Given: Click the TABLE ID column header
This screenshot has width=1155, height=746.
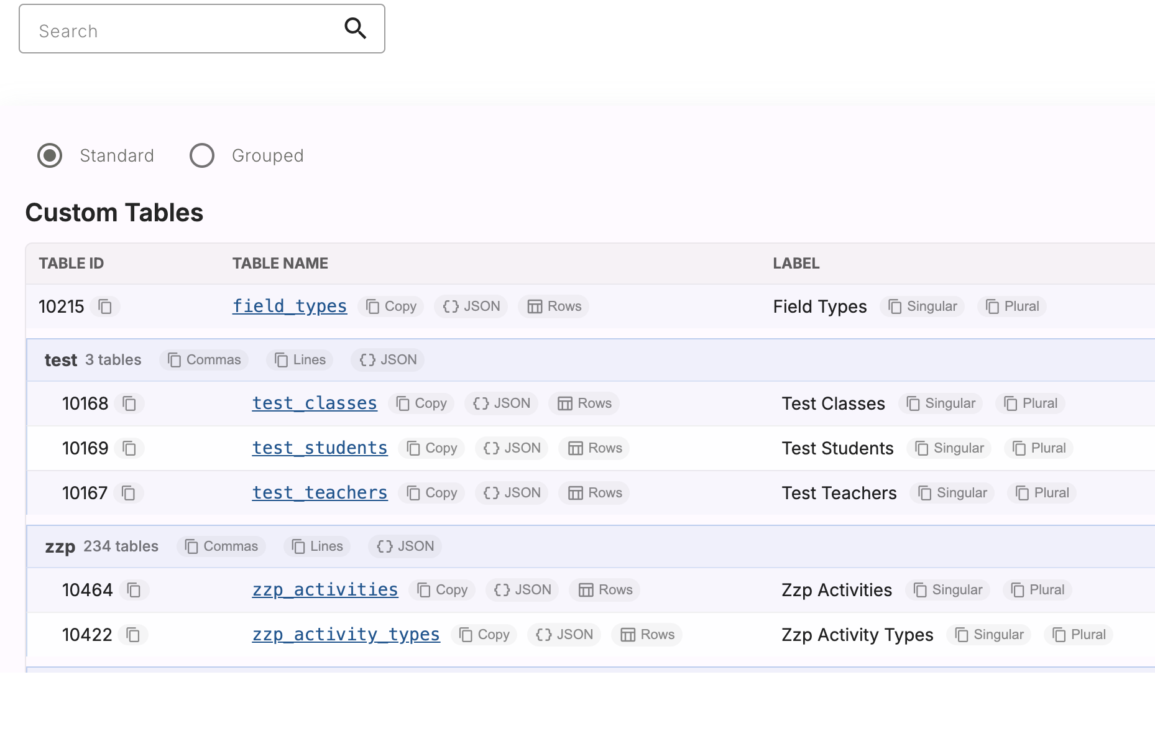Looking at the screenshot, I should (x=71, y=264).
